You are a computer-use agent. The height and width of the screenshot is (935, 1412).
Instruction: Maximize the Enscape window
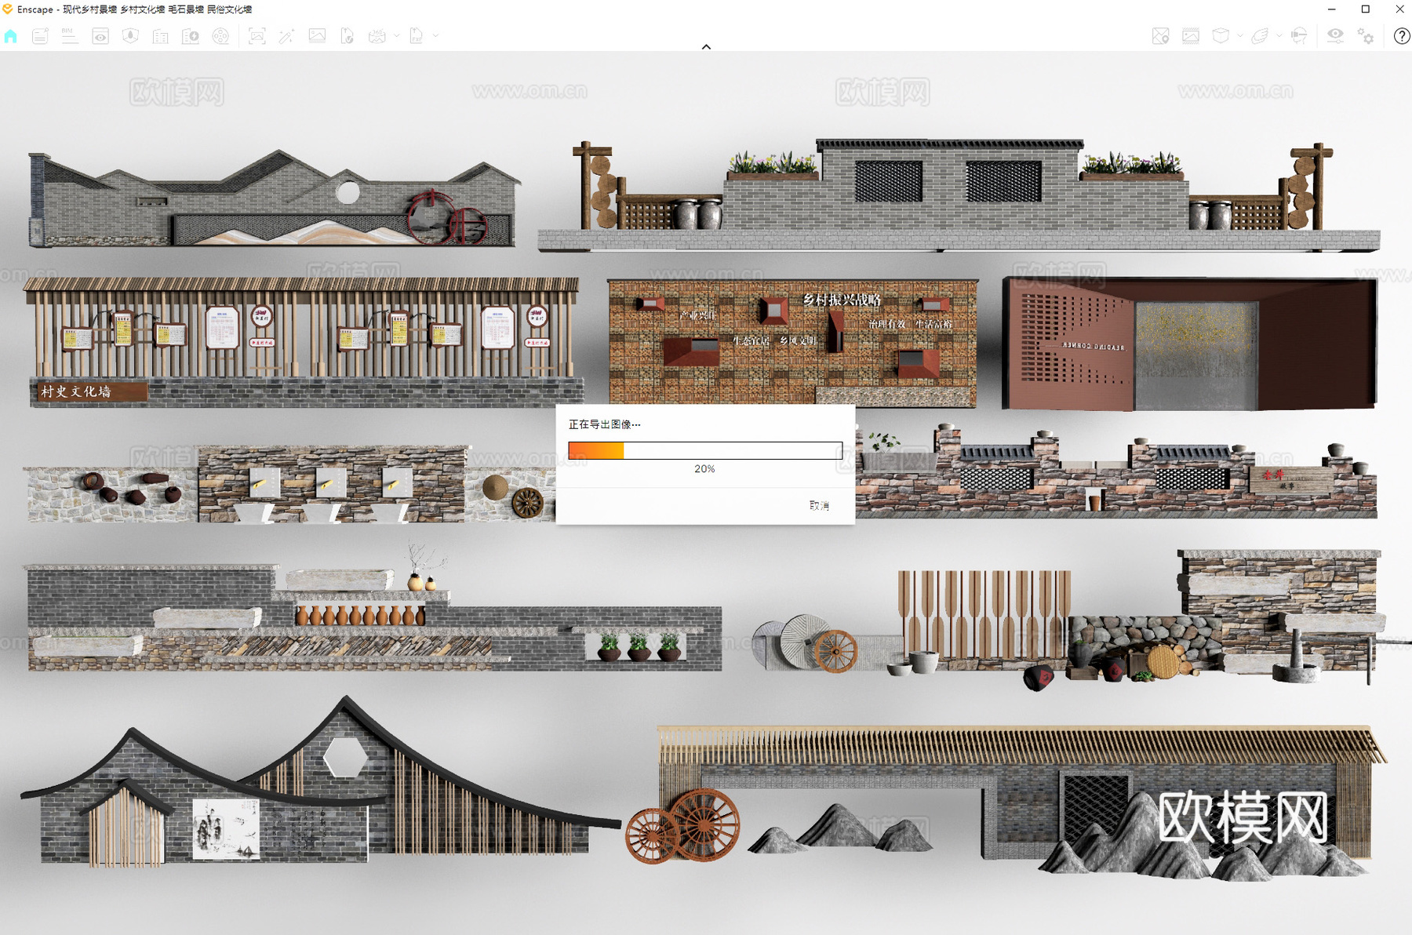1366,9
